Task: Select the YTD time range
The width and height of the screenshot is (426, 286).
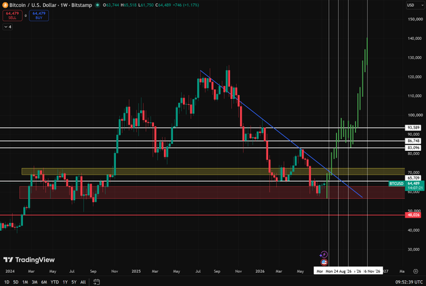Action: coord(55,282)
